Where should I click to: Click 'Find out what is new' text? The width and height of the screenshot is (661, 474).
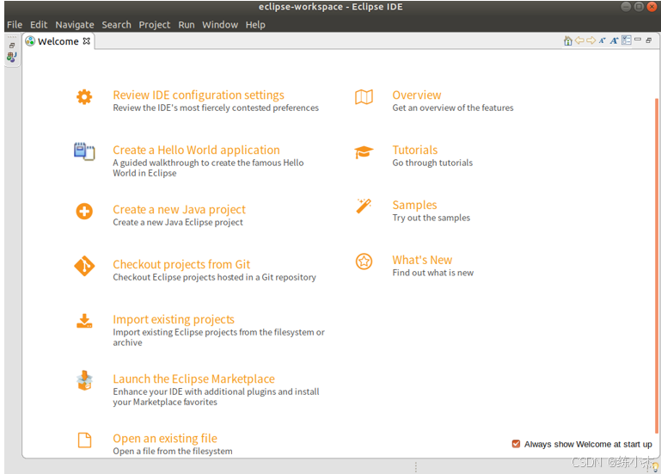coord(433,273)
